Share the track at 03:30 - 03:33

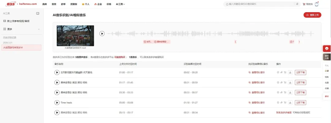tap(281, 93)
